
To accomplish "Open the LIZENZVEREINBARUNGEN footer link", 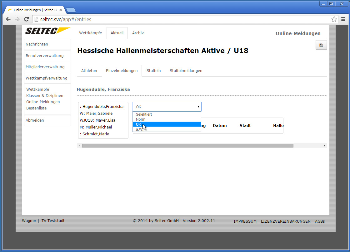I will tap(286, 221).
